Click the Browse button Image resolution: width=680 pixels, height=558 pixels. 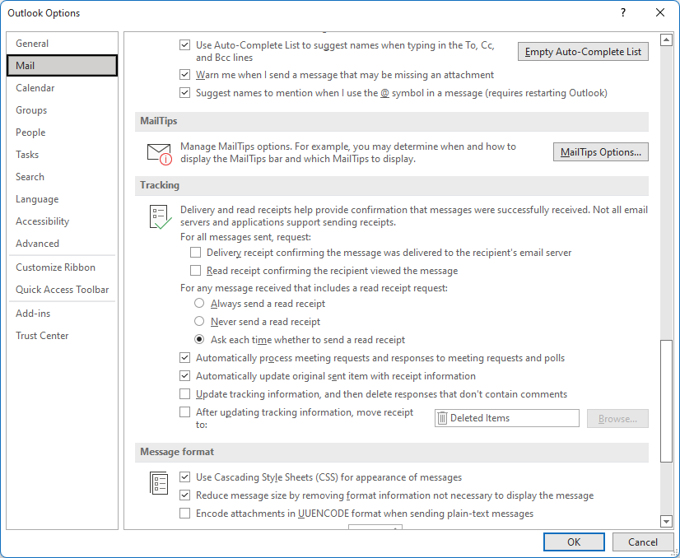617,418
